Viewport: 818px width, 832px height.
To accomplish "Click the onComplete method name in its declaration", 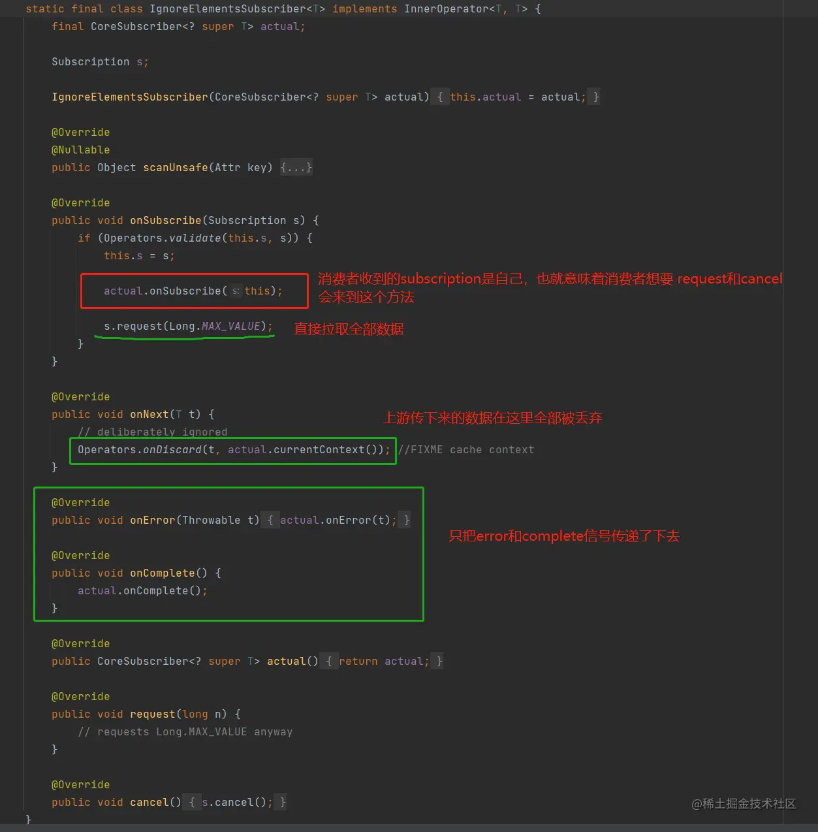I will click(x=163, y=573).
